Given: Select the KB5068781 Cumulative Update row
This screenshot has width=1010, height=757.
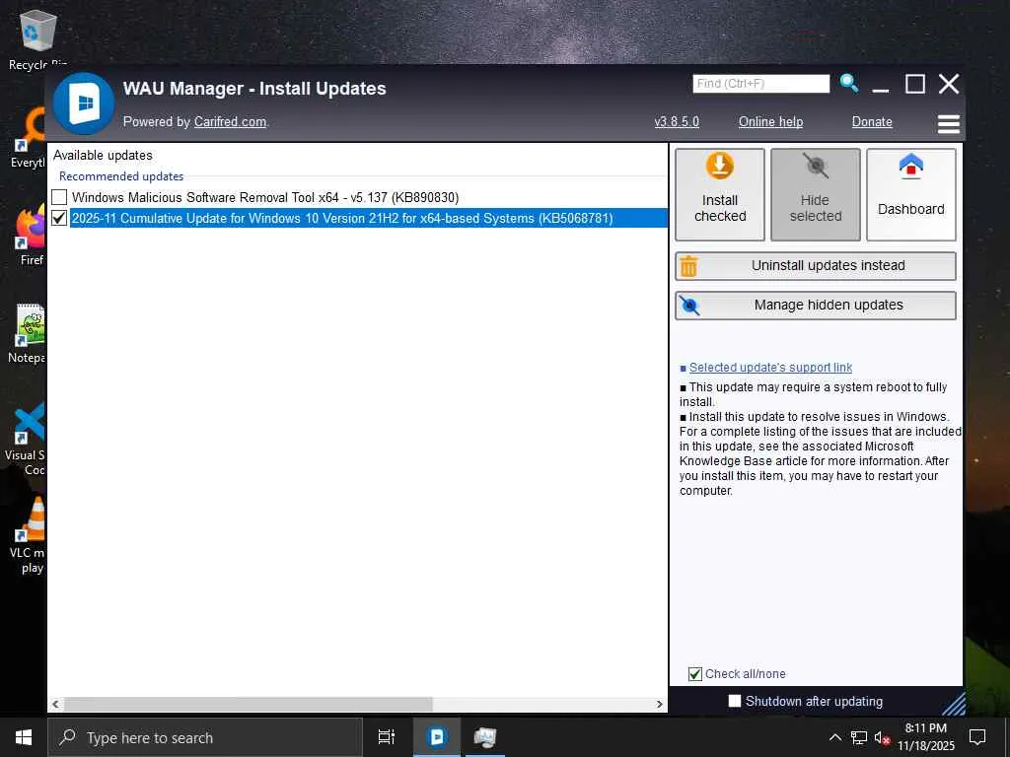Looking at the screenshot, I should pos(369,218).
